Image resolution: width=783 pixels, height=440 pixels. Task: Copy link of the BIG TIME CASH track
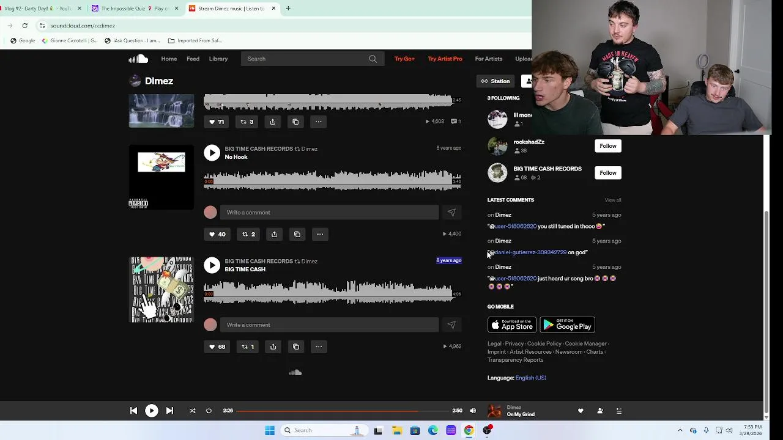(296, 346)
